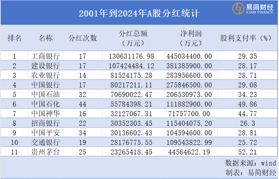Image resolution: width=279 pixels, height=179 pixels.
Task: Click dividend count 22 for 招商银行
Action: [83, 123]
